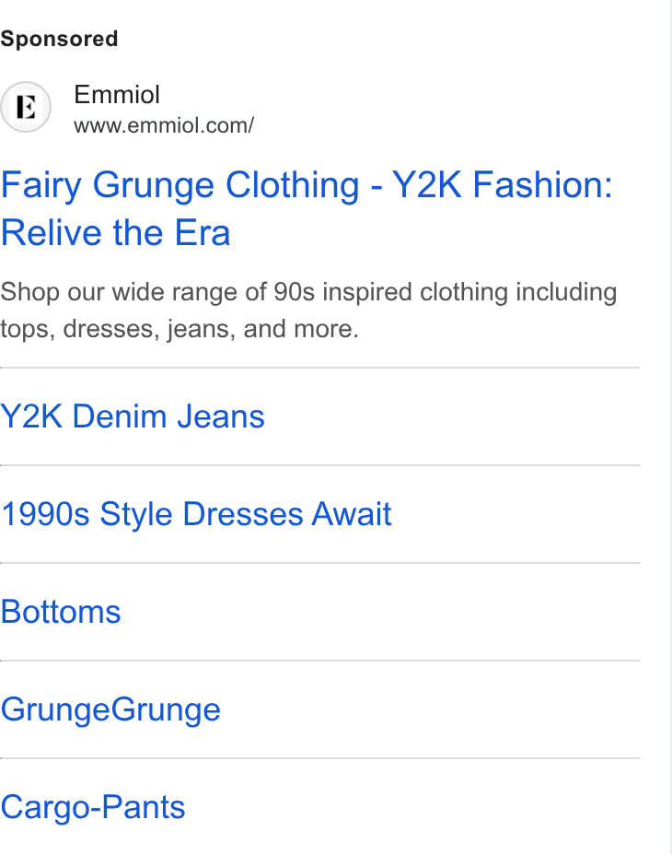Open the Fairy Grunge Clothing headline
Image resolution: width=672 pixels, height=855 pixels.
coord(307,208)
